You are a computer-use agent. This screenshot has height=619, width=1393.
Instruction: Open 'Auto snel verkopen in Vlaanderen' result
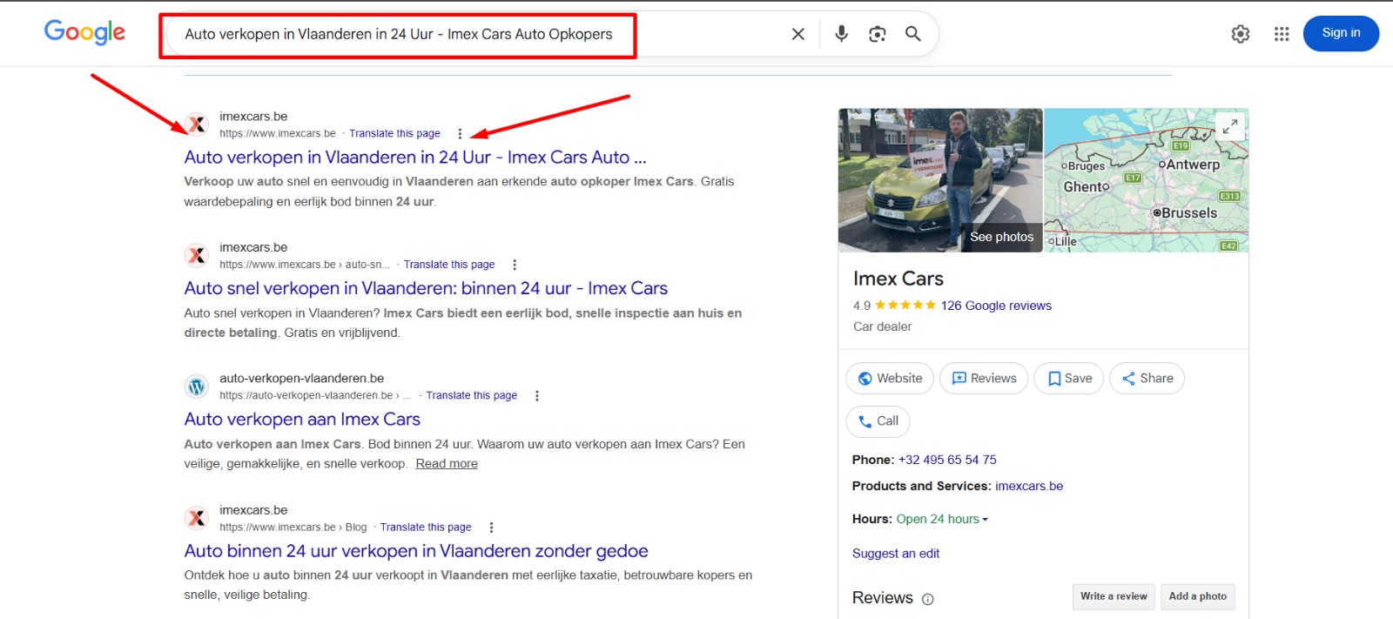(x=425, y=288)
